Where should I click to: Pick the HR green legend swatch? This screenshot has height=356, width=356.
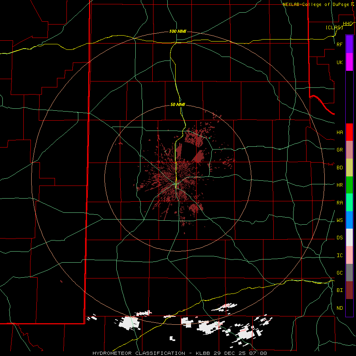(x=349, y=185)
